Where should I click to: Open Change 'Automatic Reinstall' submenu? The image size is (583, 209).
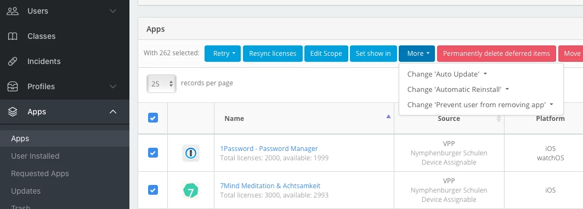(x=458, y=90)
